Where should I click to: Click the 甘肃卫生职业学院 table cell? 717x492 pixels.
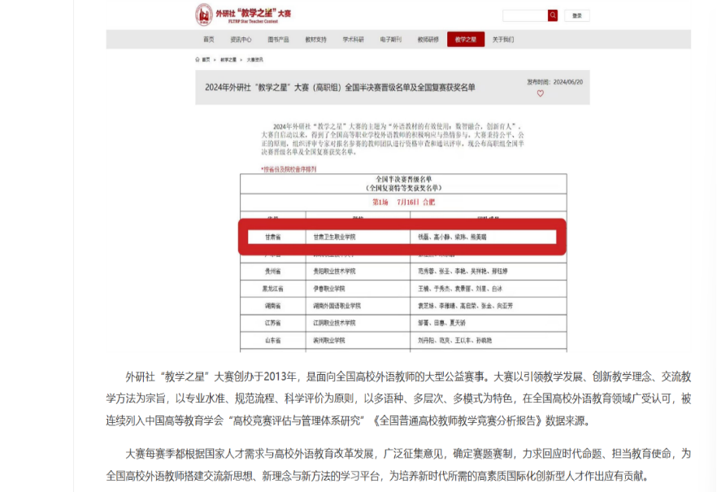[x=358, y=237]
